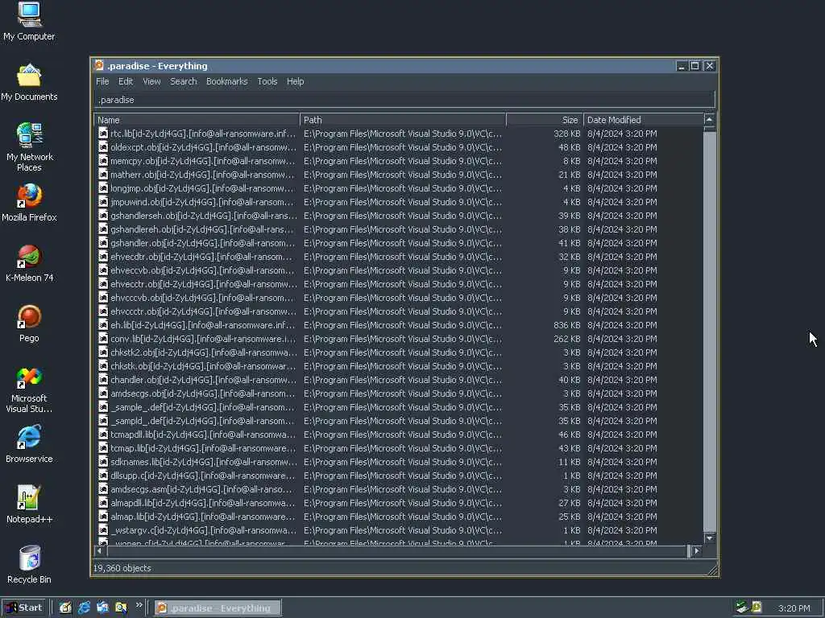This screenshot has height=618, width=825.
Task: Sort by the Date Modified column header
Action: 644,120
